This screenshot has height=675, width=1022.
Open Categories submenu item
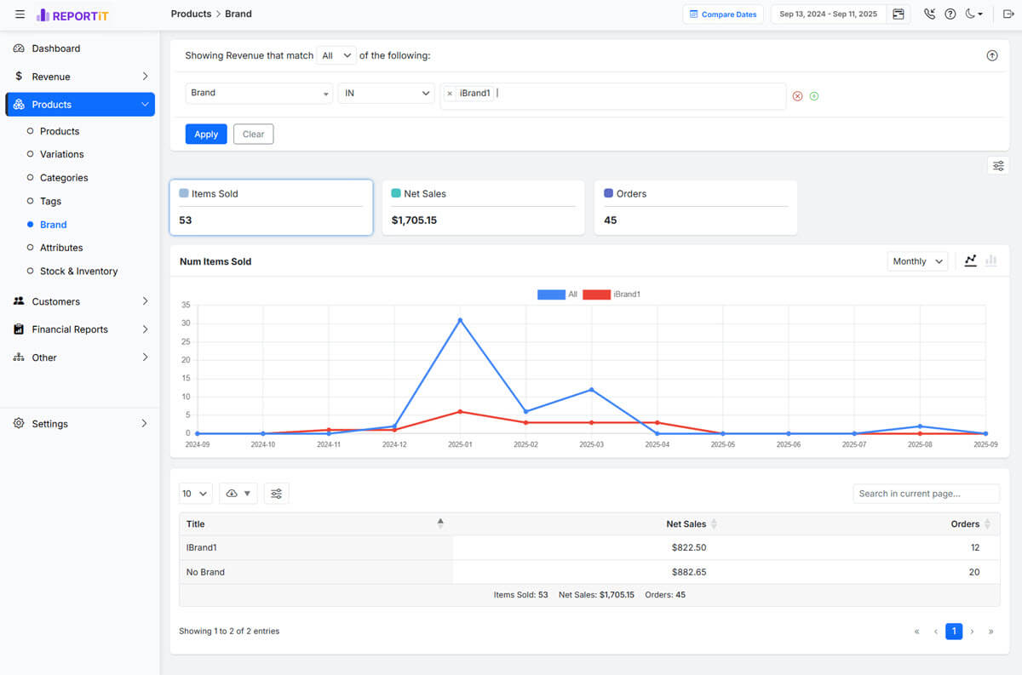point(64,178)
